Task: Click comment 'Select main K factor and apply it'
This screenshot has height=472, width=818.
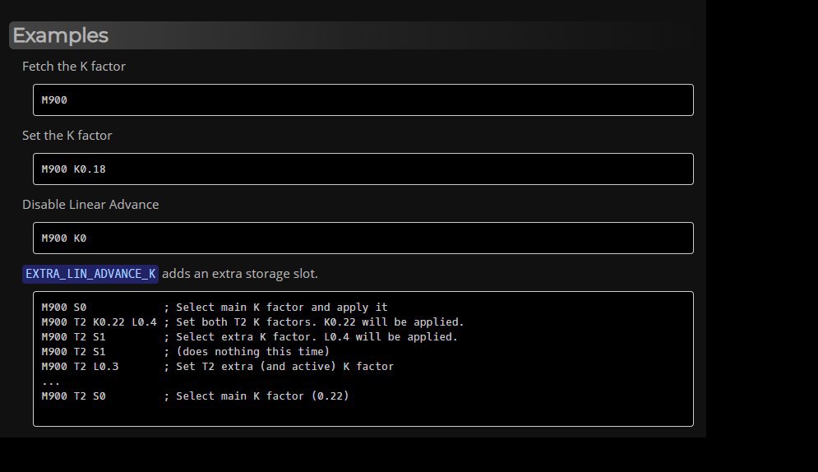Action: point(282,308)
